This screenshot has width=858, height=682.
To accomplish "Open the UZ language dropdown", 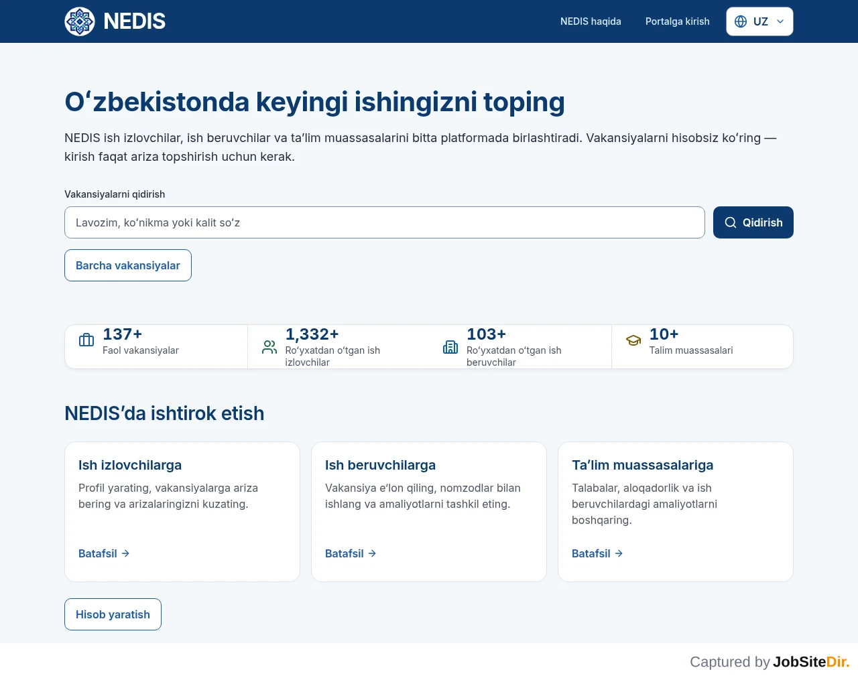I will [759, 21].
